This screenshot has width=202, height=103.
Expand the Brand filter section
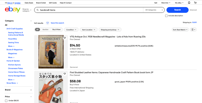[31, 90]
